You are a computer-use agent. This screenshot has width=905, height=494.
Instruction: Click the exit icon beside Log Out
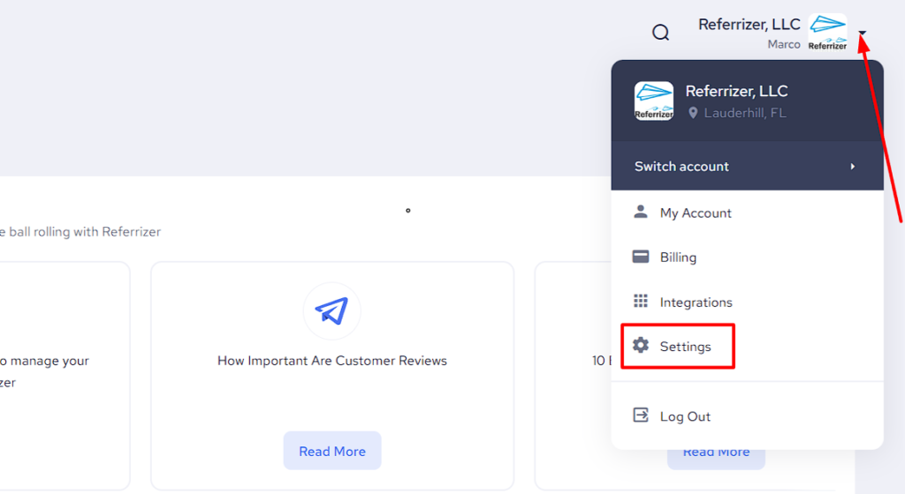[x=641, y=415]
